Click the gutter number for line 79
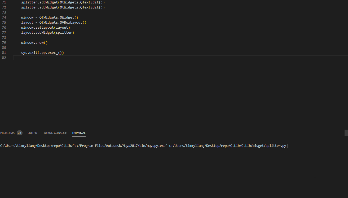This screenshot has height=198, width=348. 4,43
